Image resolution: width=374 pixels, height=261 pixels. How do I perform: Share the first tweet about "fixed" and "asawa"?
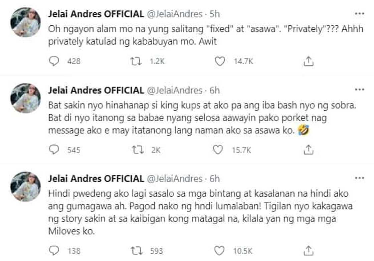[x=309, y=61]
